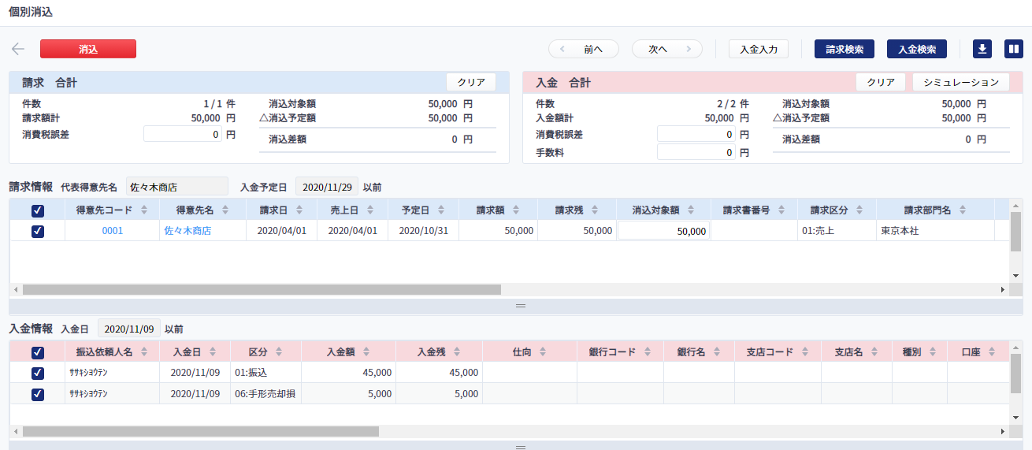This screenshot has width=1032, height=450.
Task: Sort the 入金日 column
Action: pyautogui.click(x=213, y=352)
